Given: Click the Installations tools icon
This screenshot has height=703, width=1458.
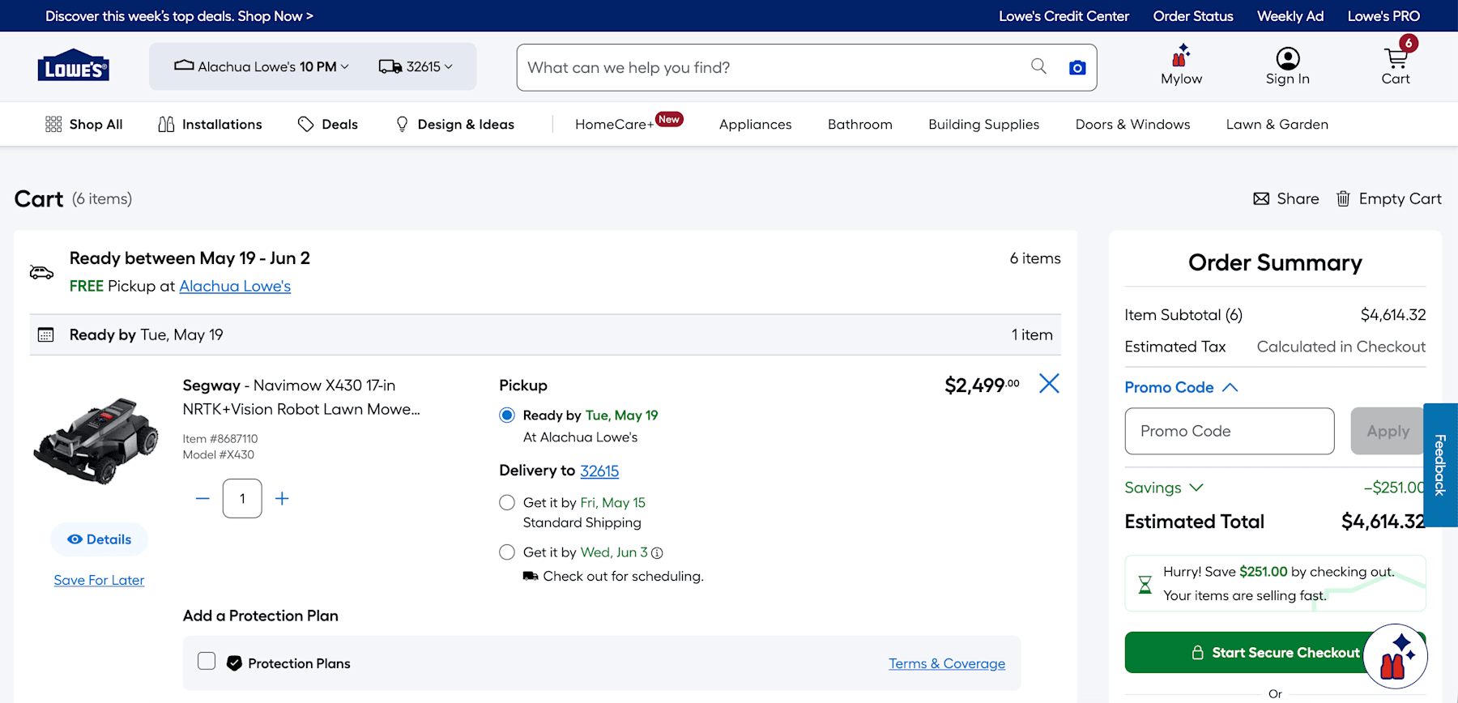Looking at the screenshot, I should (x=166, y=124).
